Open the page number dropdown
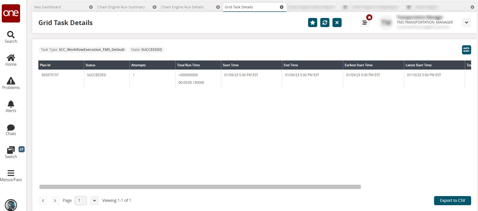The image size is (478, 211). [x=94, y=201]
